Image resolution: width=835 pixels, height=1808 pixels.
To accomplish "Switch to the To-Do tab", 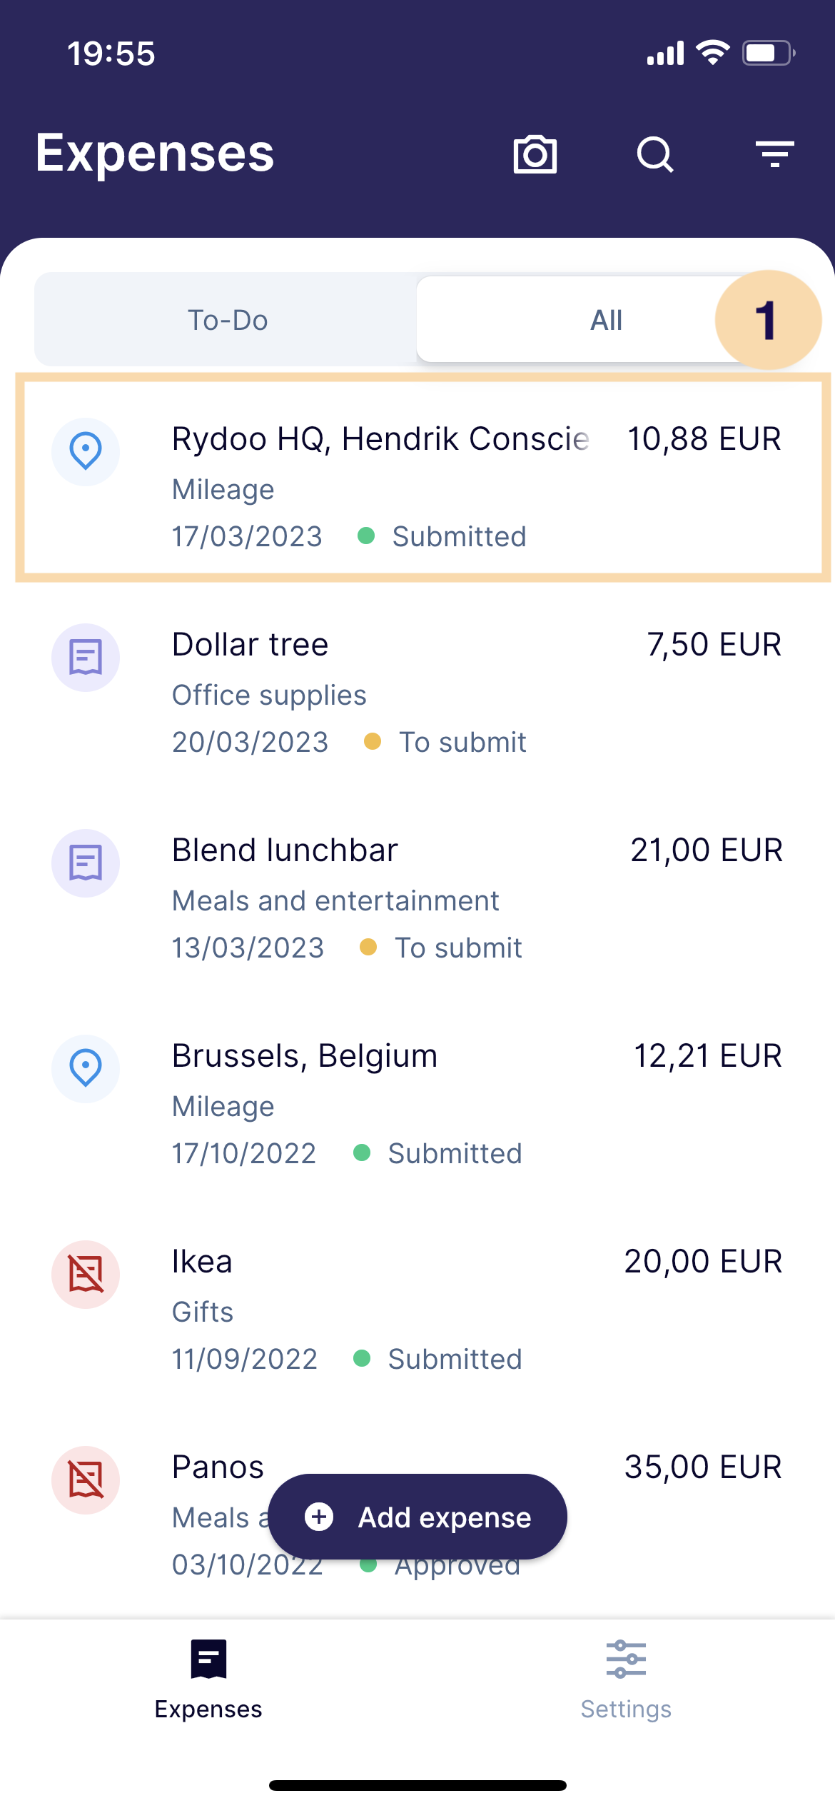I will [x=227, y=320].
